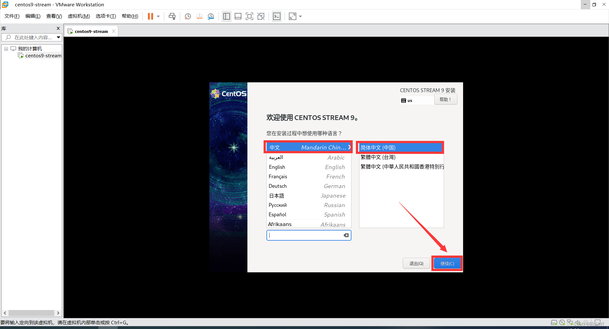609x329 pixels.
Task: Select Afrikaans language row
Action: 309,224
